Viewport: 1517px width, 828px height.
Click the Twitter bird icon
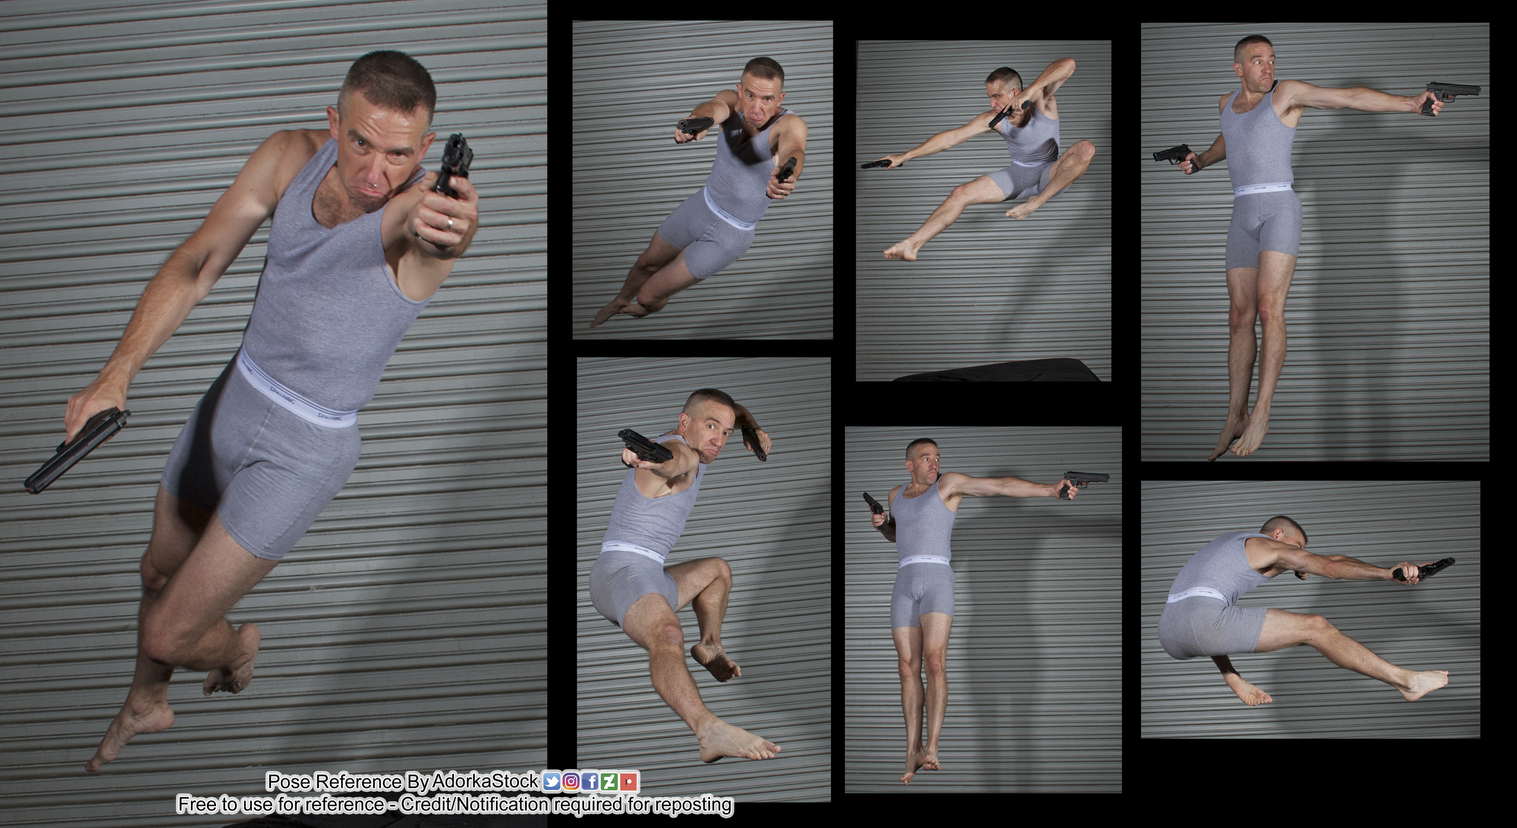click(551, 782)
